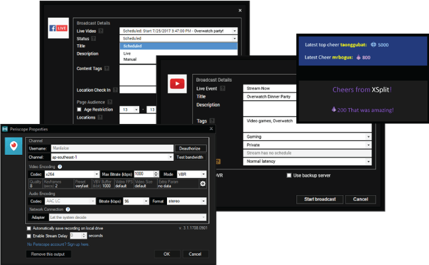Screen dimensions: 429x265
Task: Click cheerer name 'taonggubat' in cheer widget
Action: [353, 45]
